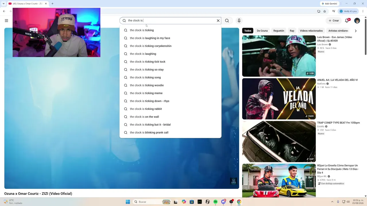
Task: Visit the Luis Brown channel name
Action: click(322, 45)
